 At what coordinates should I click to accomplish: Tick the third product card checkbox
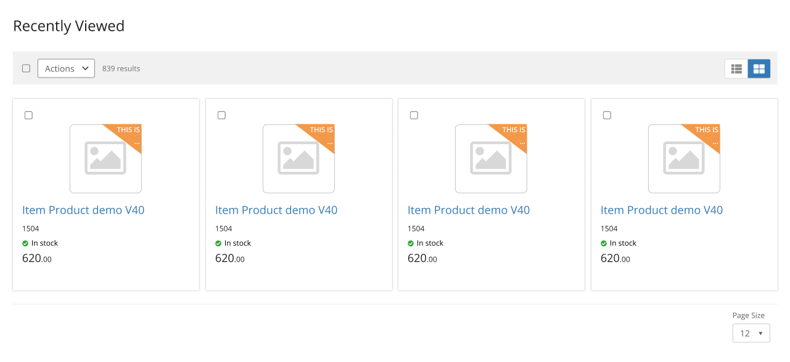click(x=414, y=115)
